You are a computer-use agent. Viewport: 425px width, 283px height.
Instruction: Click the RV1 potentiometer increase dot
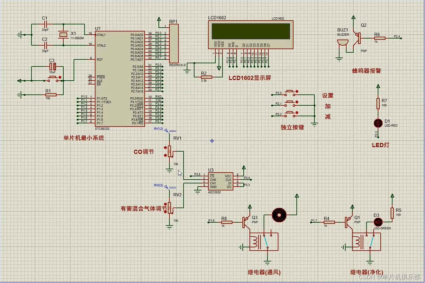click(x=165, y=148)
